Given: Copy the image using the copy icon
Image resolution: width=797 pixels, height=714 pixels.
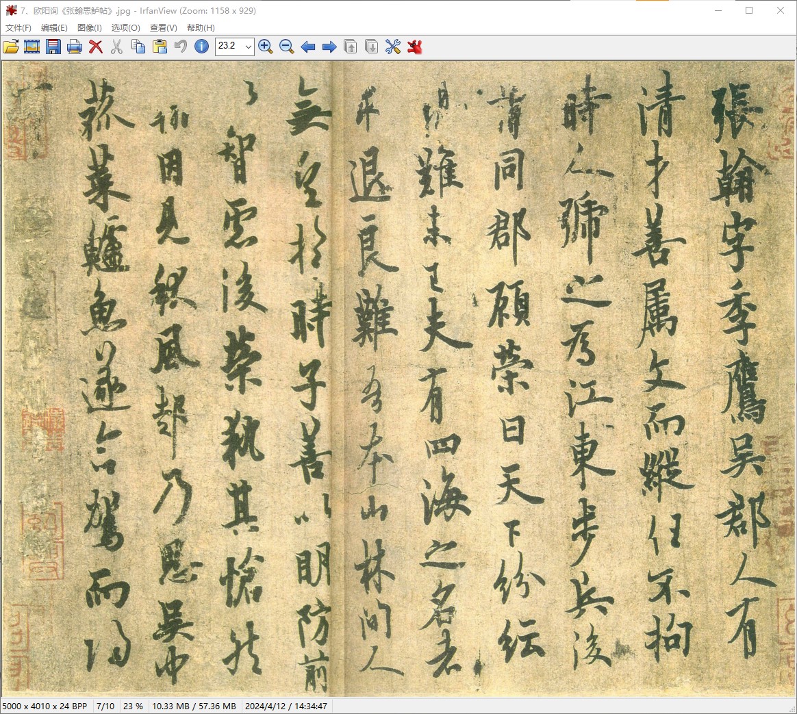Looking at the screenshot, I should coord(138,47).
